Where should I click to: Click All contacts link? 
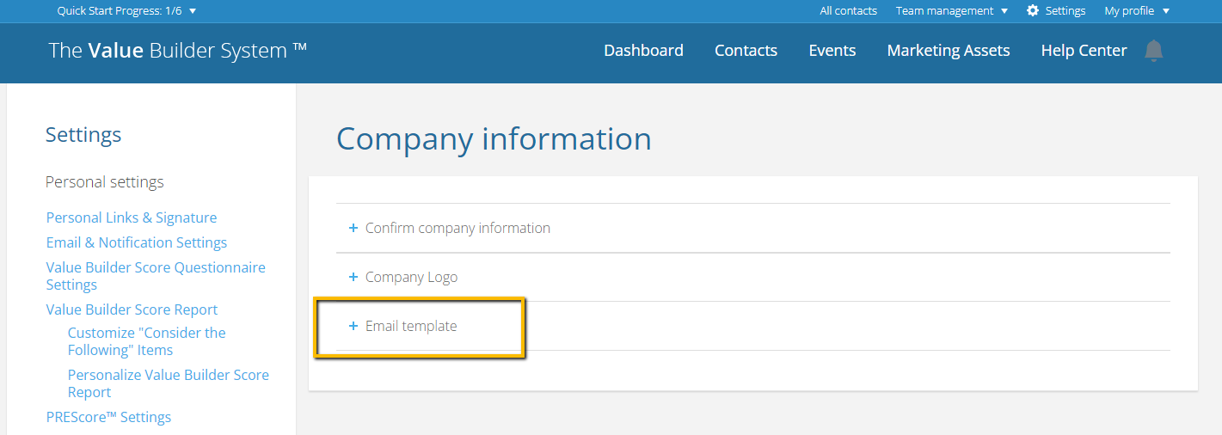click(848, 11)
